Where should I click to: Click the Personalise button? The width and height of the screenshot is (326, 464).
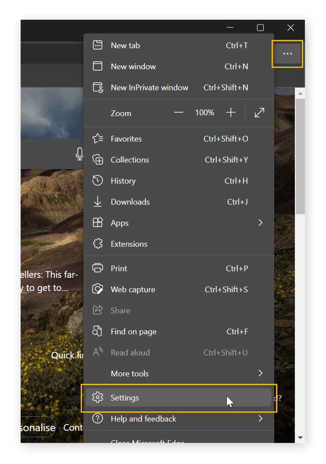(35, 427)
